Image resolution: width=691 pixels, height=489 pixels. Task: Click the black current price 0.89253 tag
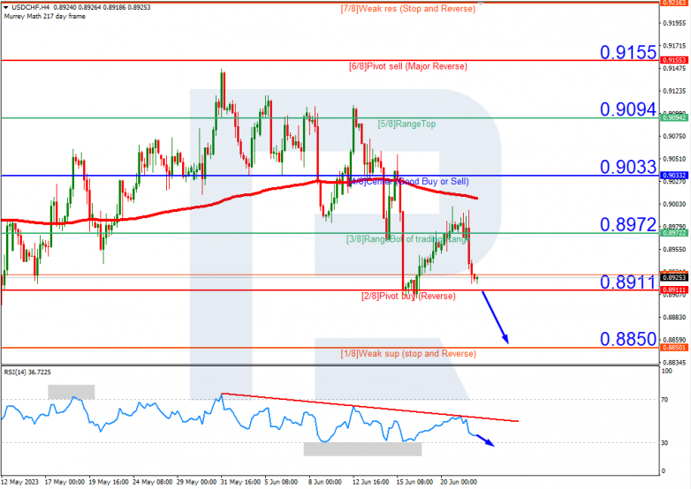(674, 277)
